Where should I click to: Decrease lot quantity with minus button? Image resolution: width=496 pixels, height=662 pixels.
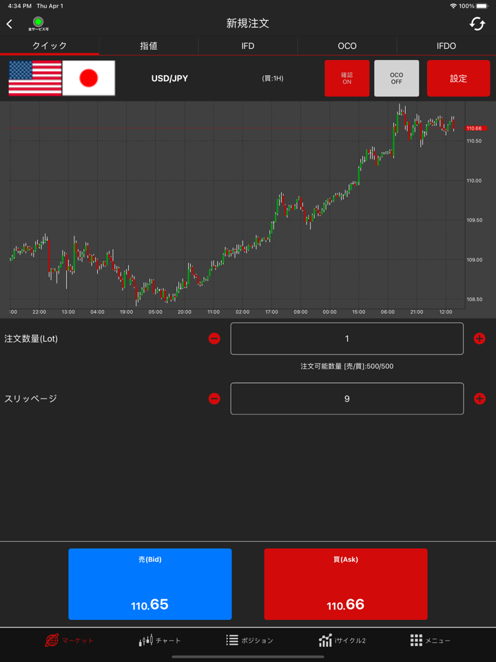click(x=214, y=338)
